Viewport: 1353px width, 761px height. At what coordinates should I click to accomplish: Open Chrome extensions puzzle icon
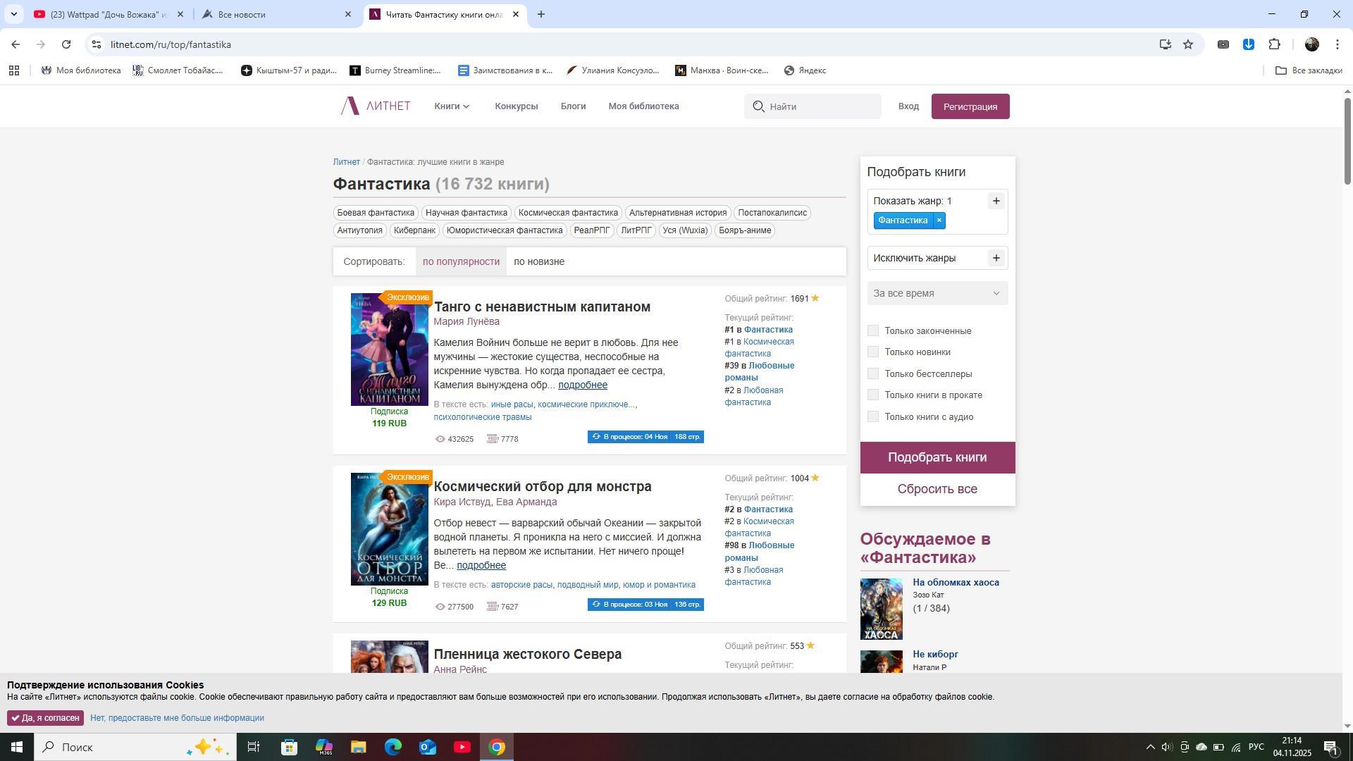(1274, 44)
